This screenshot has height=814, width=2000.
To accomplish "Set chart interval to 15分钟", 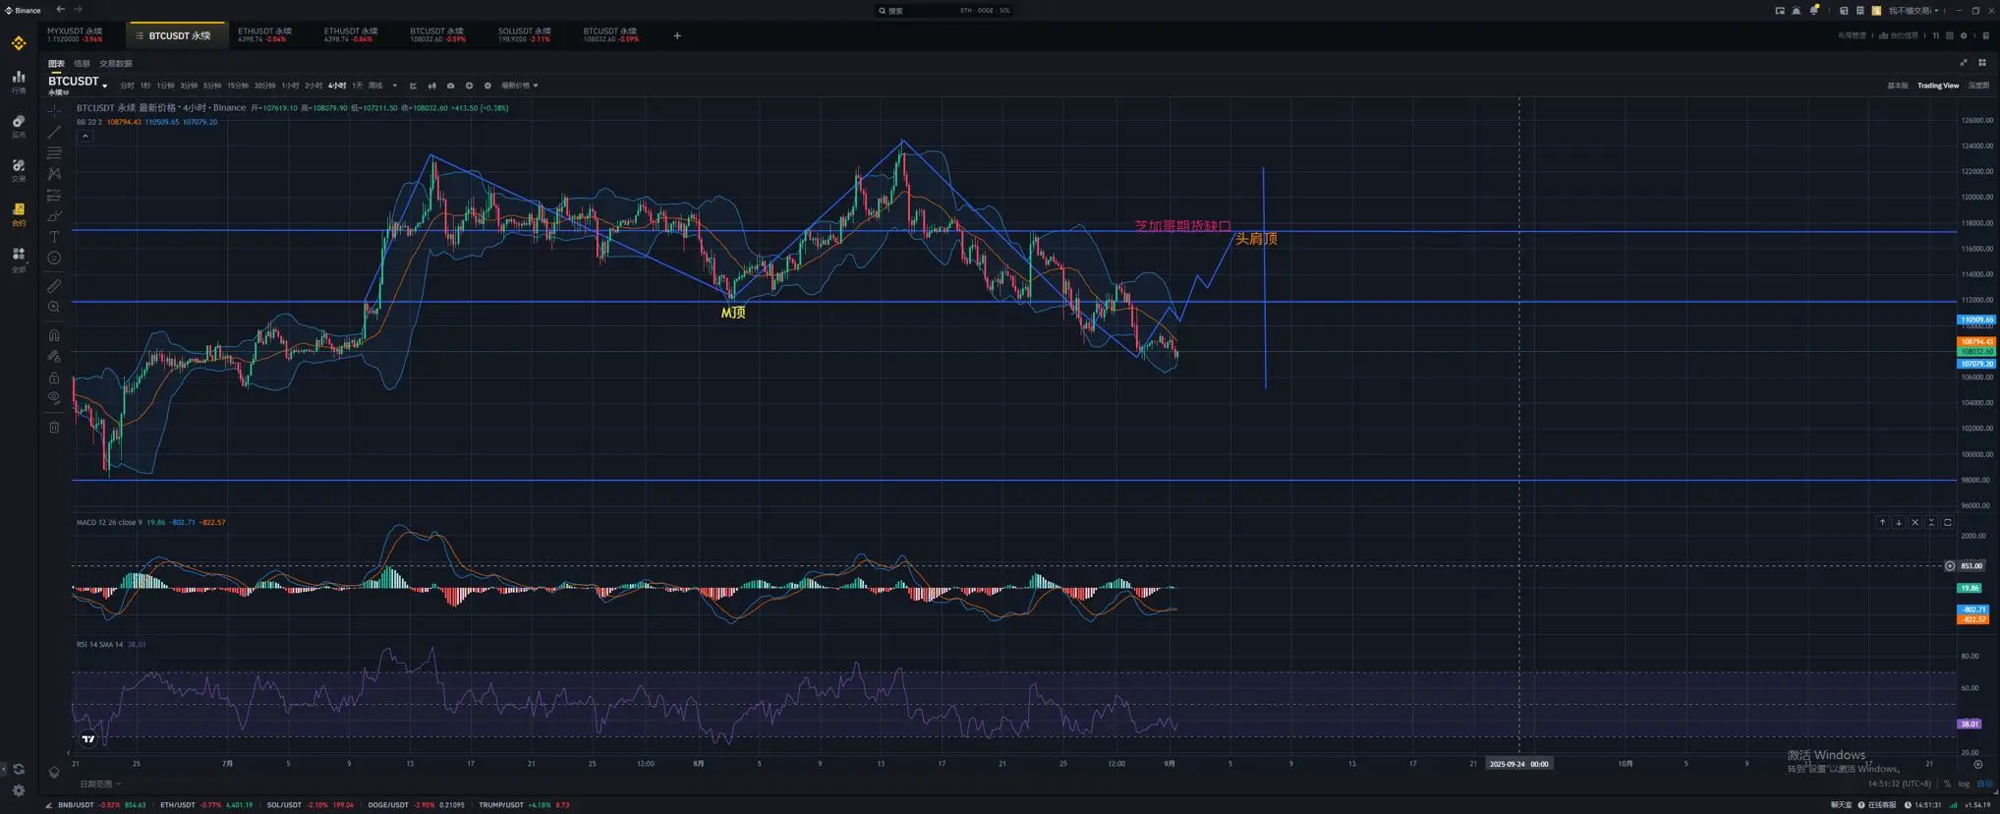I will pyautogui.click(x=238, y=86).
